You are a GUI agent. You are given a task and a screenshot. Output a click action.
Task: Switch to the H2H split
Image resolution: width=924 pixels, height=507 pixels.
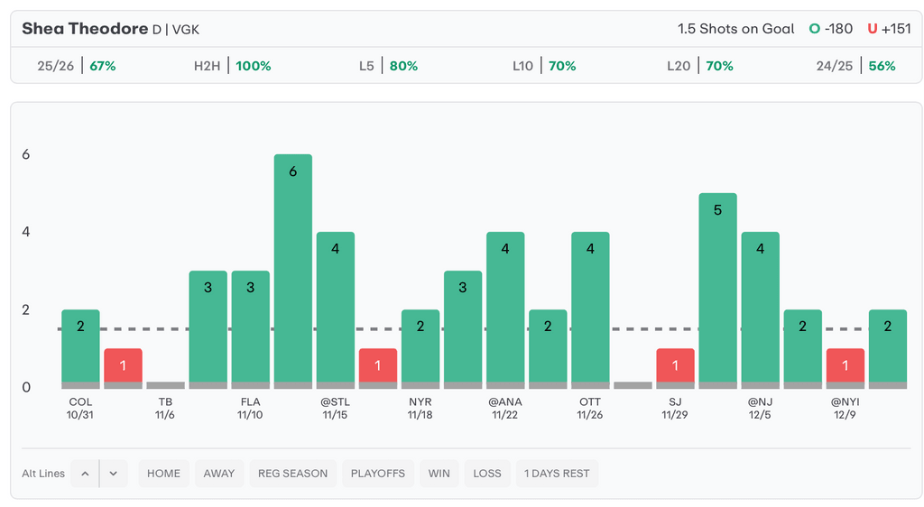[232, 66]
